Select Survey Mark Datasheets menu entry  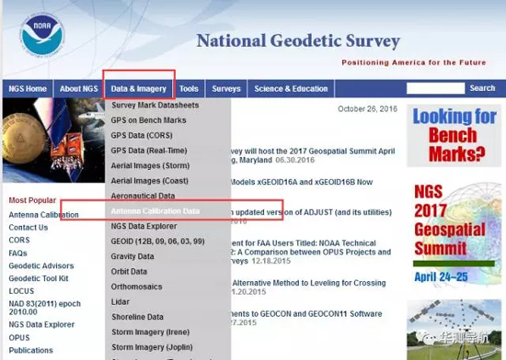click(155, 106)
